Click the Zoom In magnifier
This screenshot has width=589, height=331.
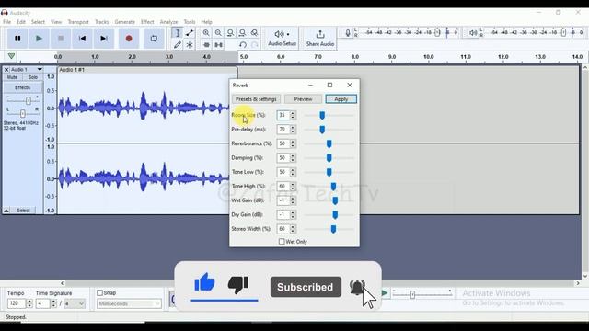206,33
